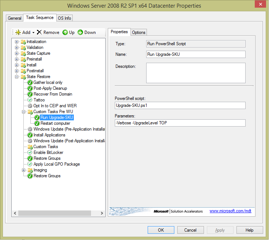The image size is (269, 240).
Task: Click the green Down arrow icon
Action: coord(80,32)
